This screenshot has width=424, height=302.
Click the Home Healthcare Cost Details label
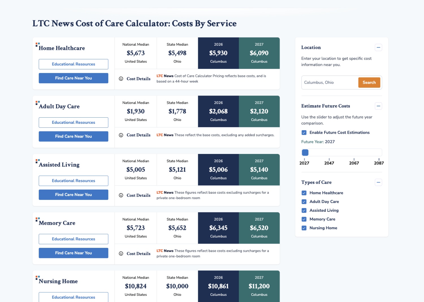pos(139,79)
